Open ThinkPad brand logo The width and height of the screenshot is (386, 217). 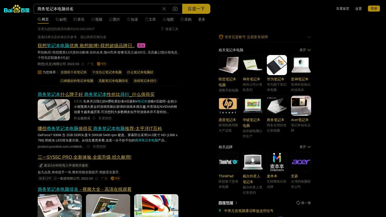pos(229,162)
